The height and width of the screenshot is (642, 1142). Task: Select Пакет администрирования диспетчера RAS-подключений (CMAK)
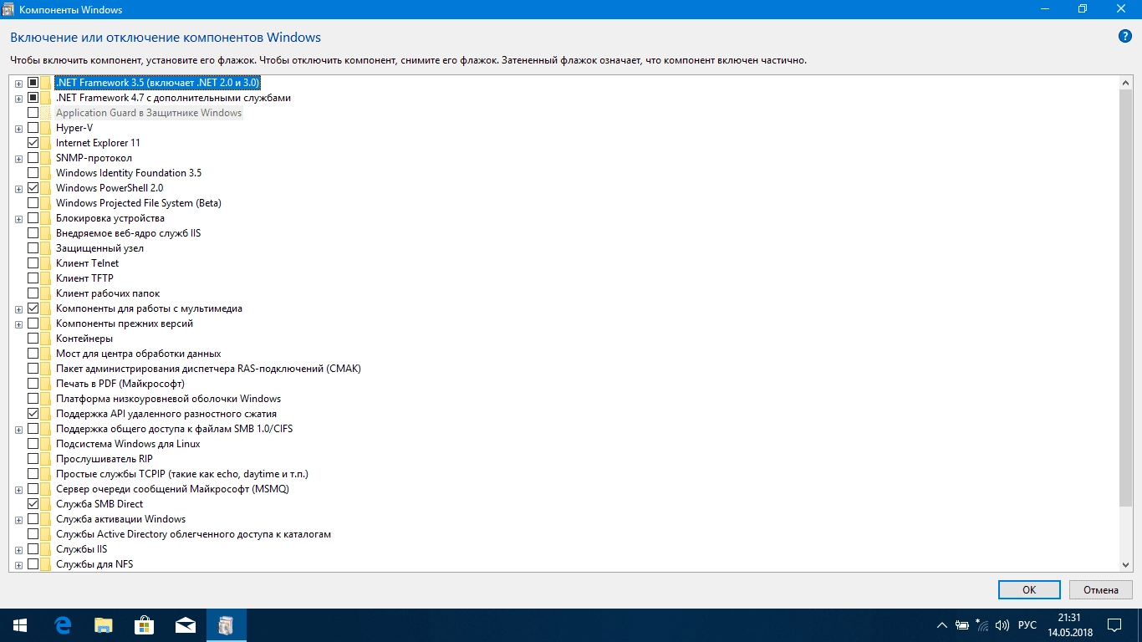tap(208, 369)
